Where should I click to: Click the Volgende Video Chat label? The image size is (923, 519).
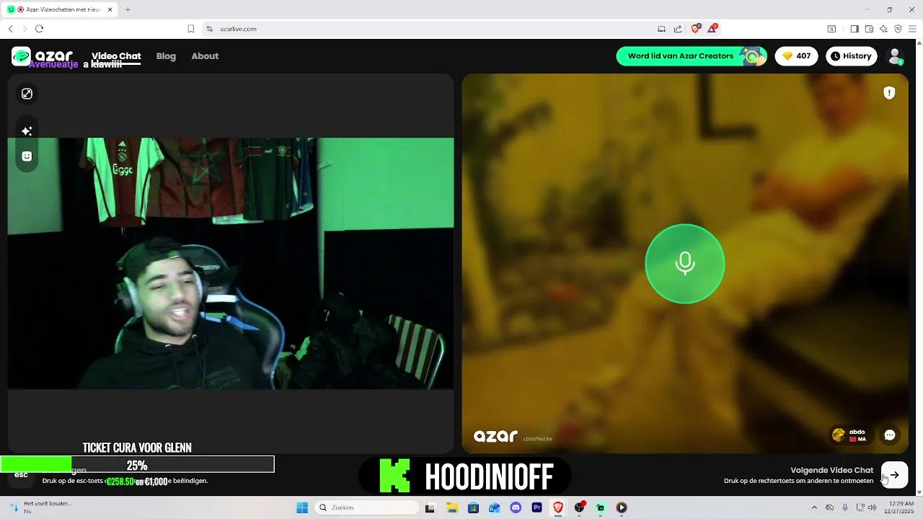[x=831, y=470]
